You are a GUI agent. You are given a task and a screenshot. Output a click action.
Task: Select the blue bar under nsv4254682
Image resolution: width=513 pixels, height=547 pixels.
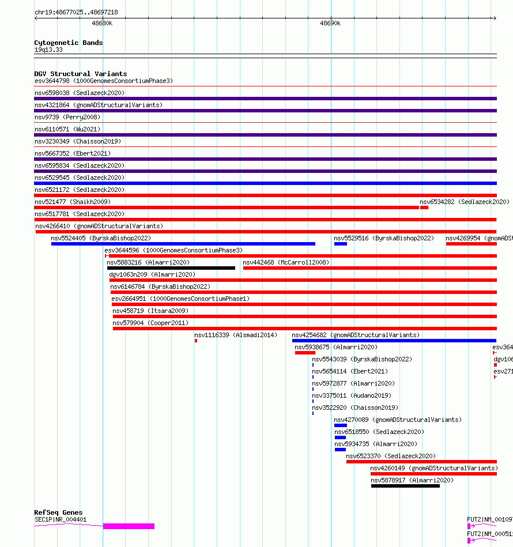point(394,341)
